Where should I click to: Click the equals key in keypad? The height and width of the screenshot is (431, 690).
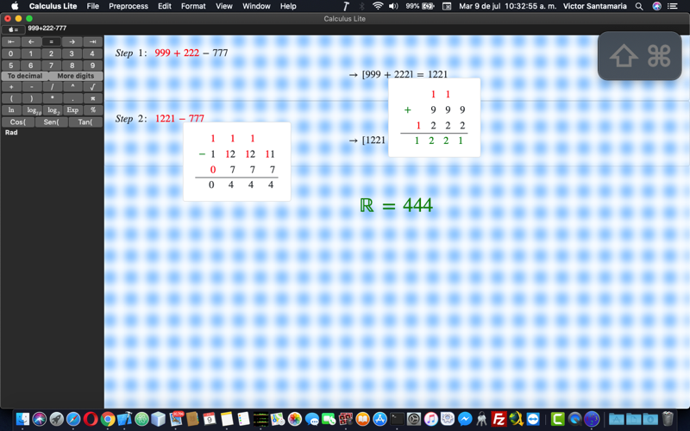click(x=51, y=41)
